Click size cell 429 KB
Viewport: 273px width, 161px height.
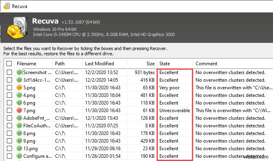(x=147, y=141)
